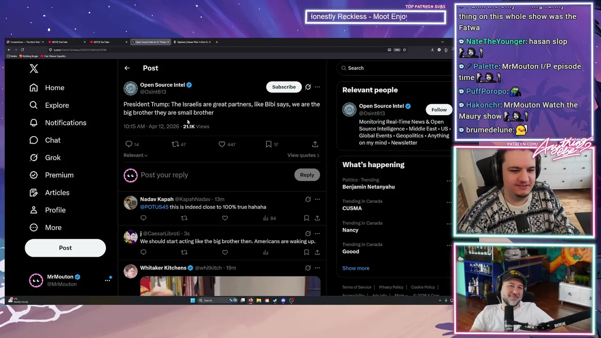601x338 pixels.
Task: Reply to CaesarLibroti's comment
Action: tap(143, 252)
